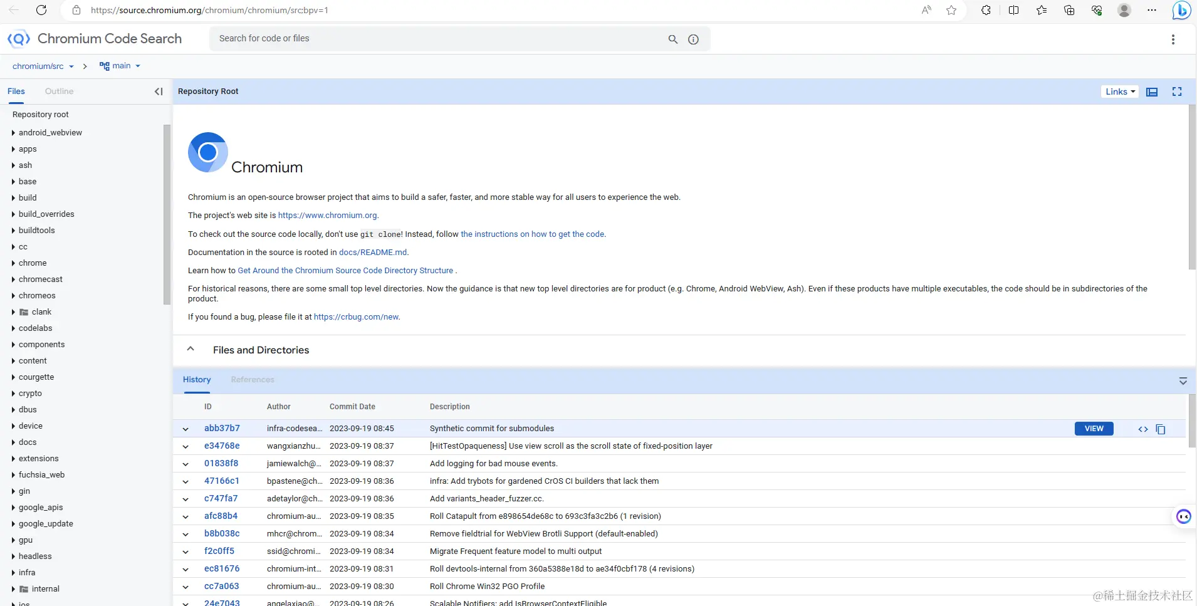
Task: Click the floating assistant bubble icon
Action: point(1184,516)
